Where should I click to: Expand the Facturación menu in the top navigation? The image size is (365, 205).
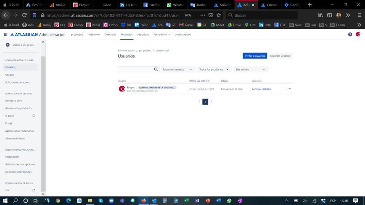162,34
